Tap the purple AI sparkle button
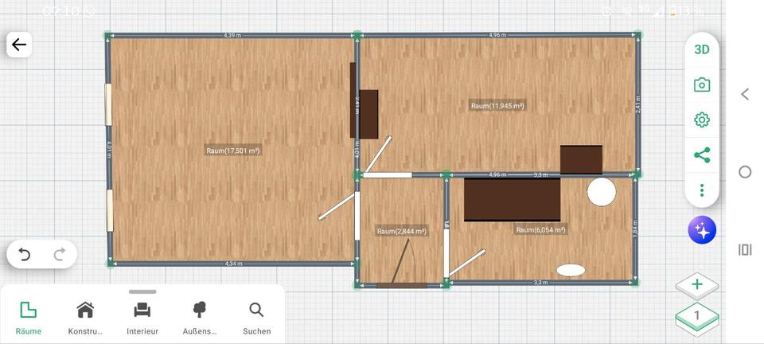This screenshot has width=764, height=344. coord(702,230)
